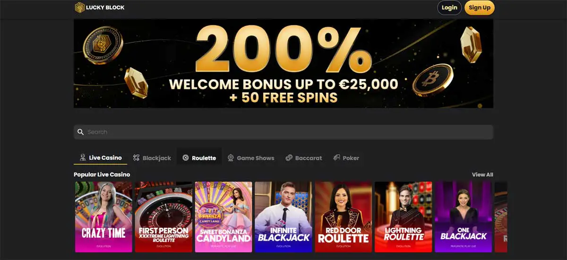This screenshot has width=567, height=260.
Task: Open the 200% welcome bonus banner
Action: point(283,63)
